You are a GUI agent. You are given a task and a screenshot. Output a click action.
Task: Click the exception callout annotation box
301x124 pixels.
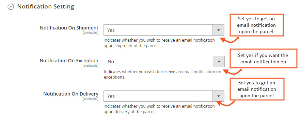click(264, 59)
